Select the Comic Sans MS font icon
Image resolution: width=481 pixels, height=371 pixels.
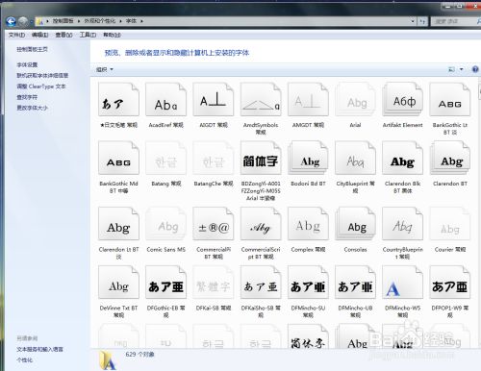tap(165, 224)
